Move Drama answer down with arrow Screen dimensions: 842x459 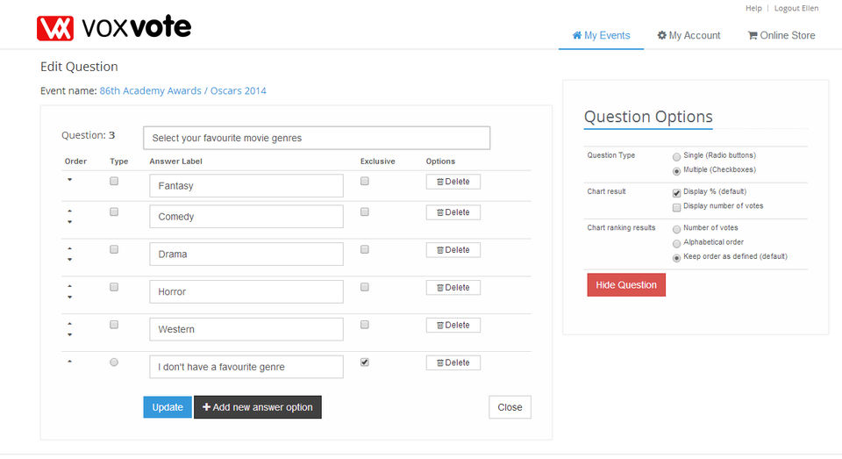70,260
